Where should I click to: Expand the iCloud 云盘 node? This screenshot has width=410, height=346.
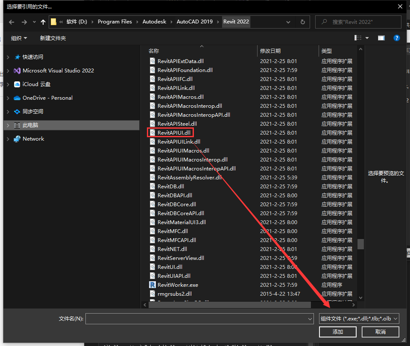pos(8,84)
